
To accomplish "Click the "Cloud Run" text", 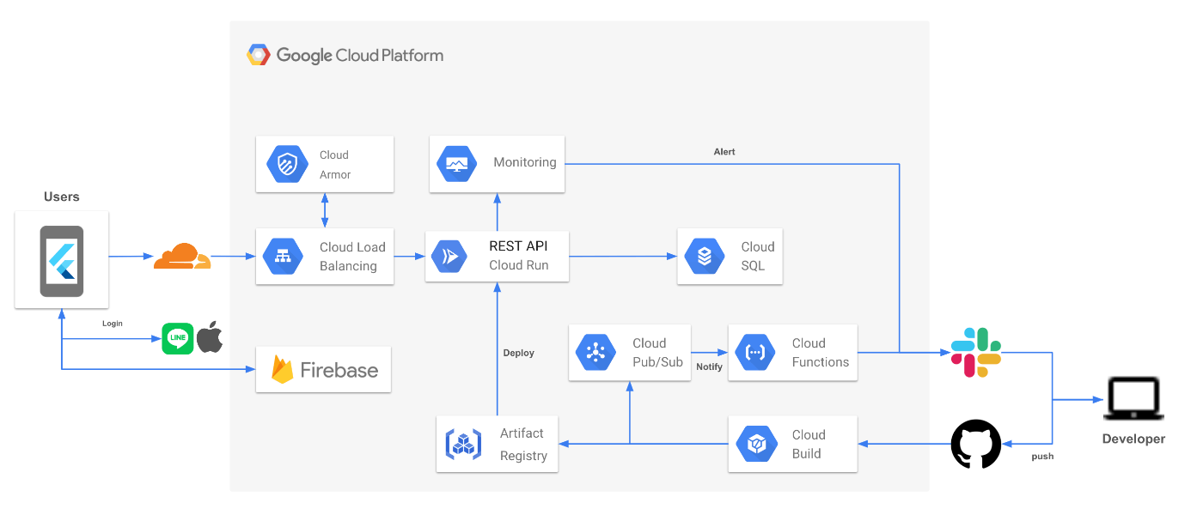I will 519,265.
